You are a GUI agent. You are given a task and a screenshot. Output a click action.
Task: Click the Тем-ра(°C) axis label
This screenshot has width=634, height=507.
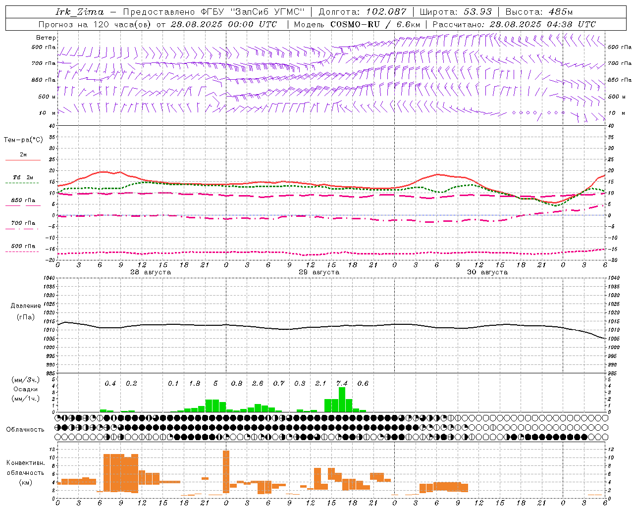click(x=24, y=140)
